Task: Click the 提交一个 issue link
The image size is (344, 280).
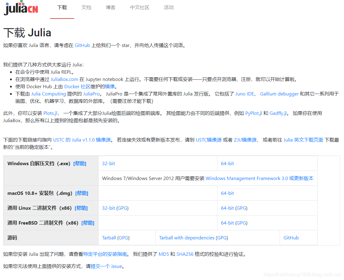Action: point(106,266)
